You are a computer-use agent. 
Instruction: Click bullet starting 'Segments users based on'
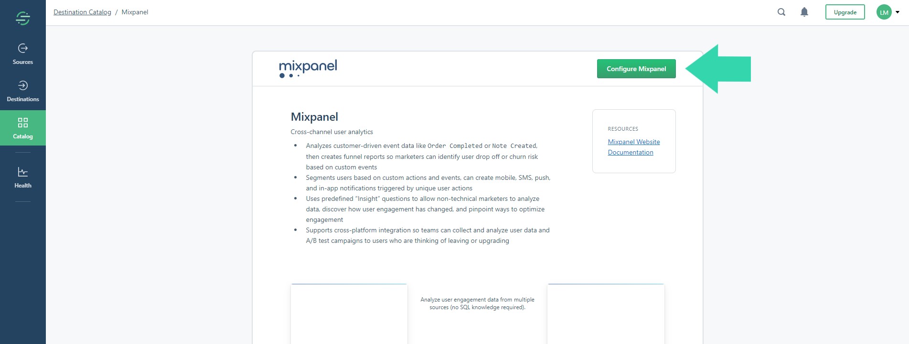pos(428,183)
